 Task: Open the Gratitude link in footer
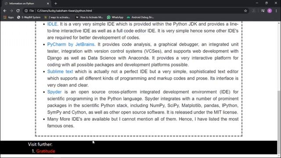point(46,151)
